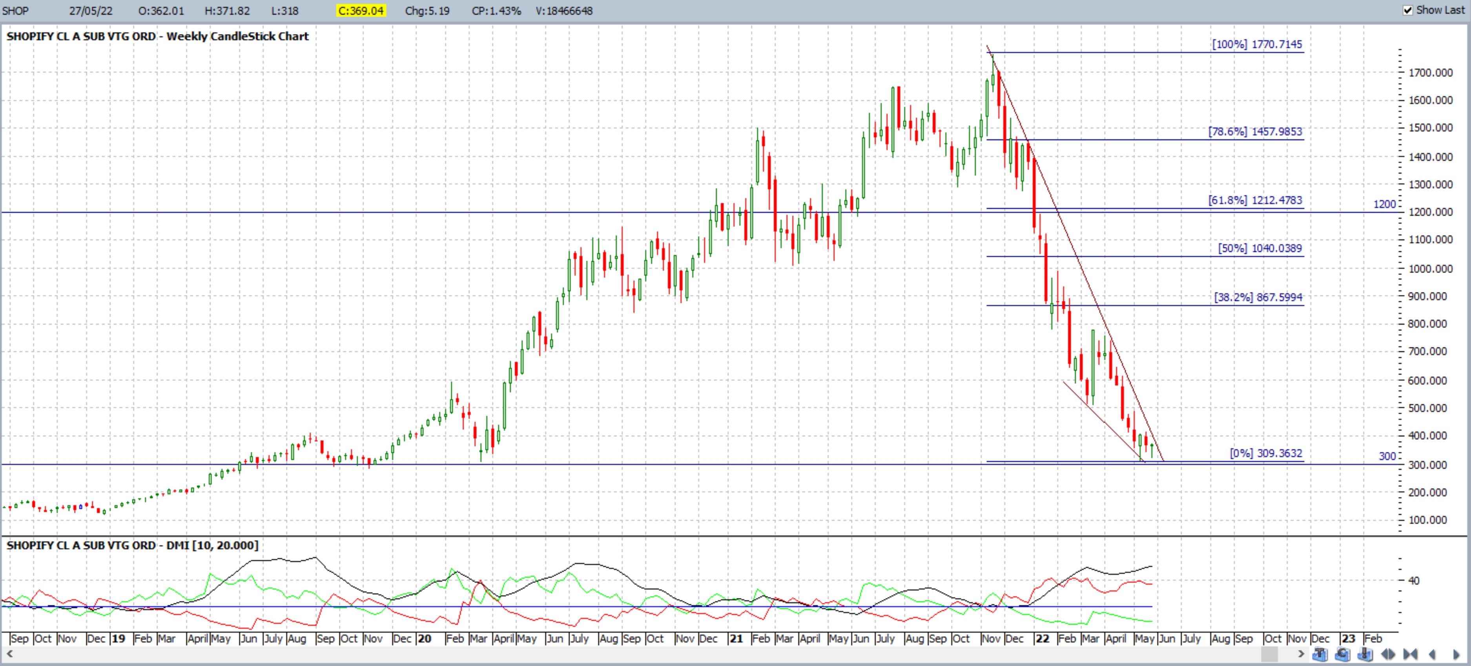Viewport: 1471px width, 666px height.
Task: Click the highlighted close price C:369.04
Action: pyautogui.click(x=361, y=11)
